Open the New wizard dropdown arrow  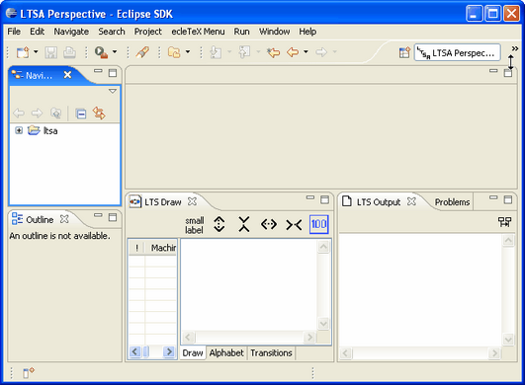(x=36, y=51)
